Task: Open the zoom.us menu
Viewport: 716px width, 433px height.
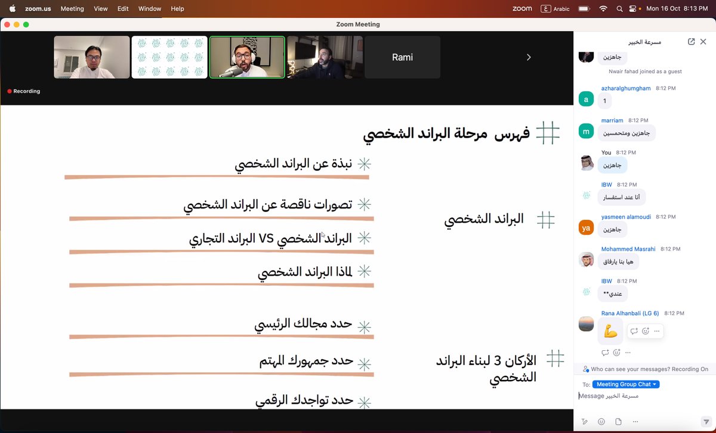Action: click(x=38, y=8)
